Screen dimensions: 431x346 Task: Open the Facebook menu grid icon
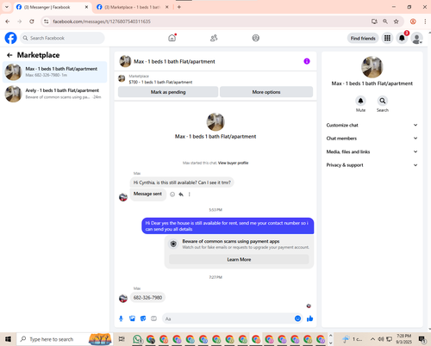(x=387, y=38)
